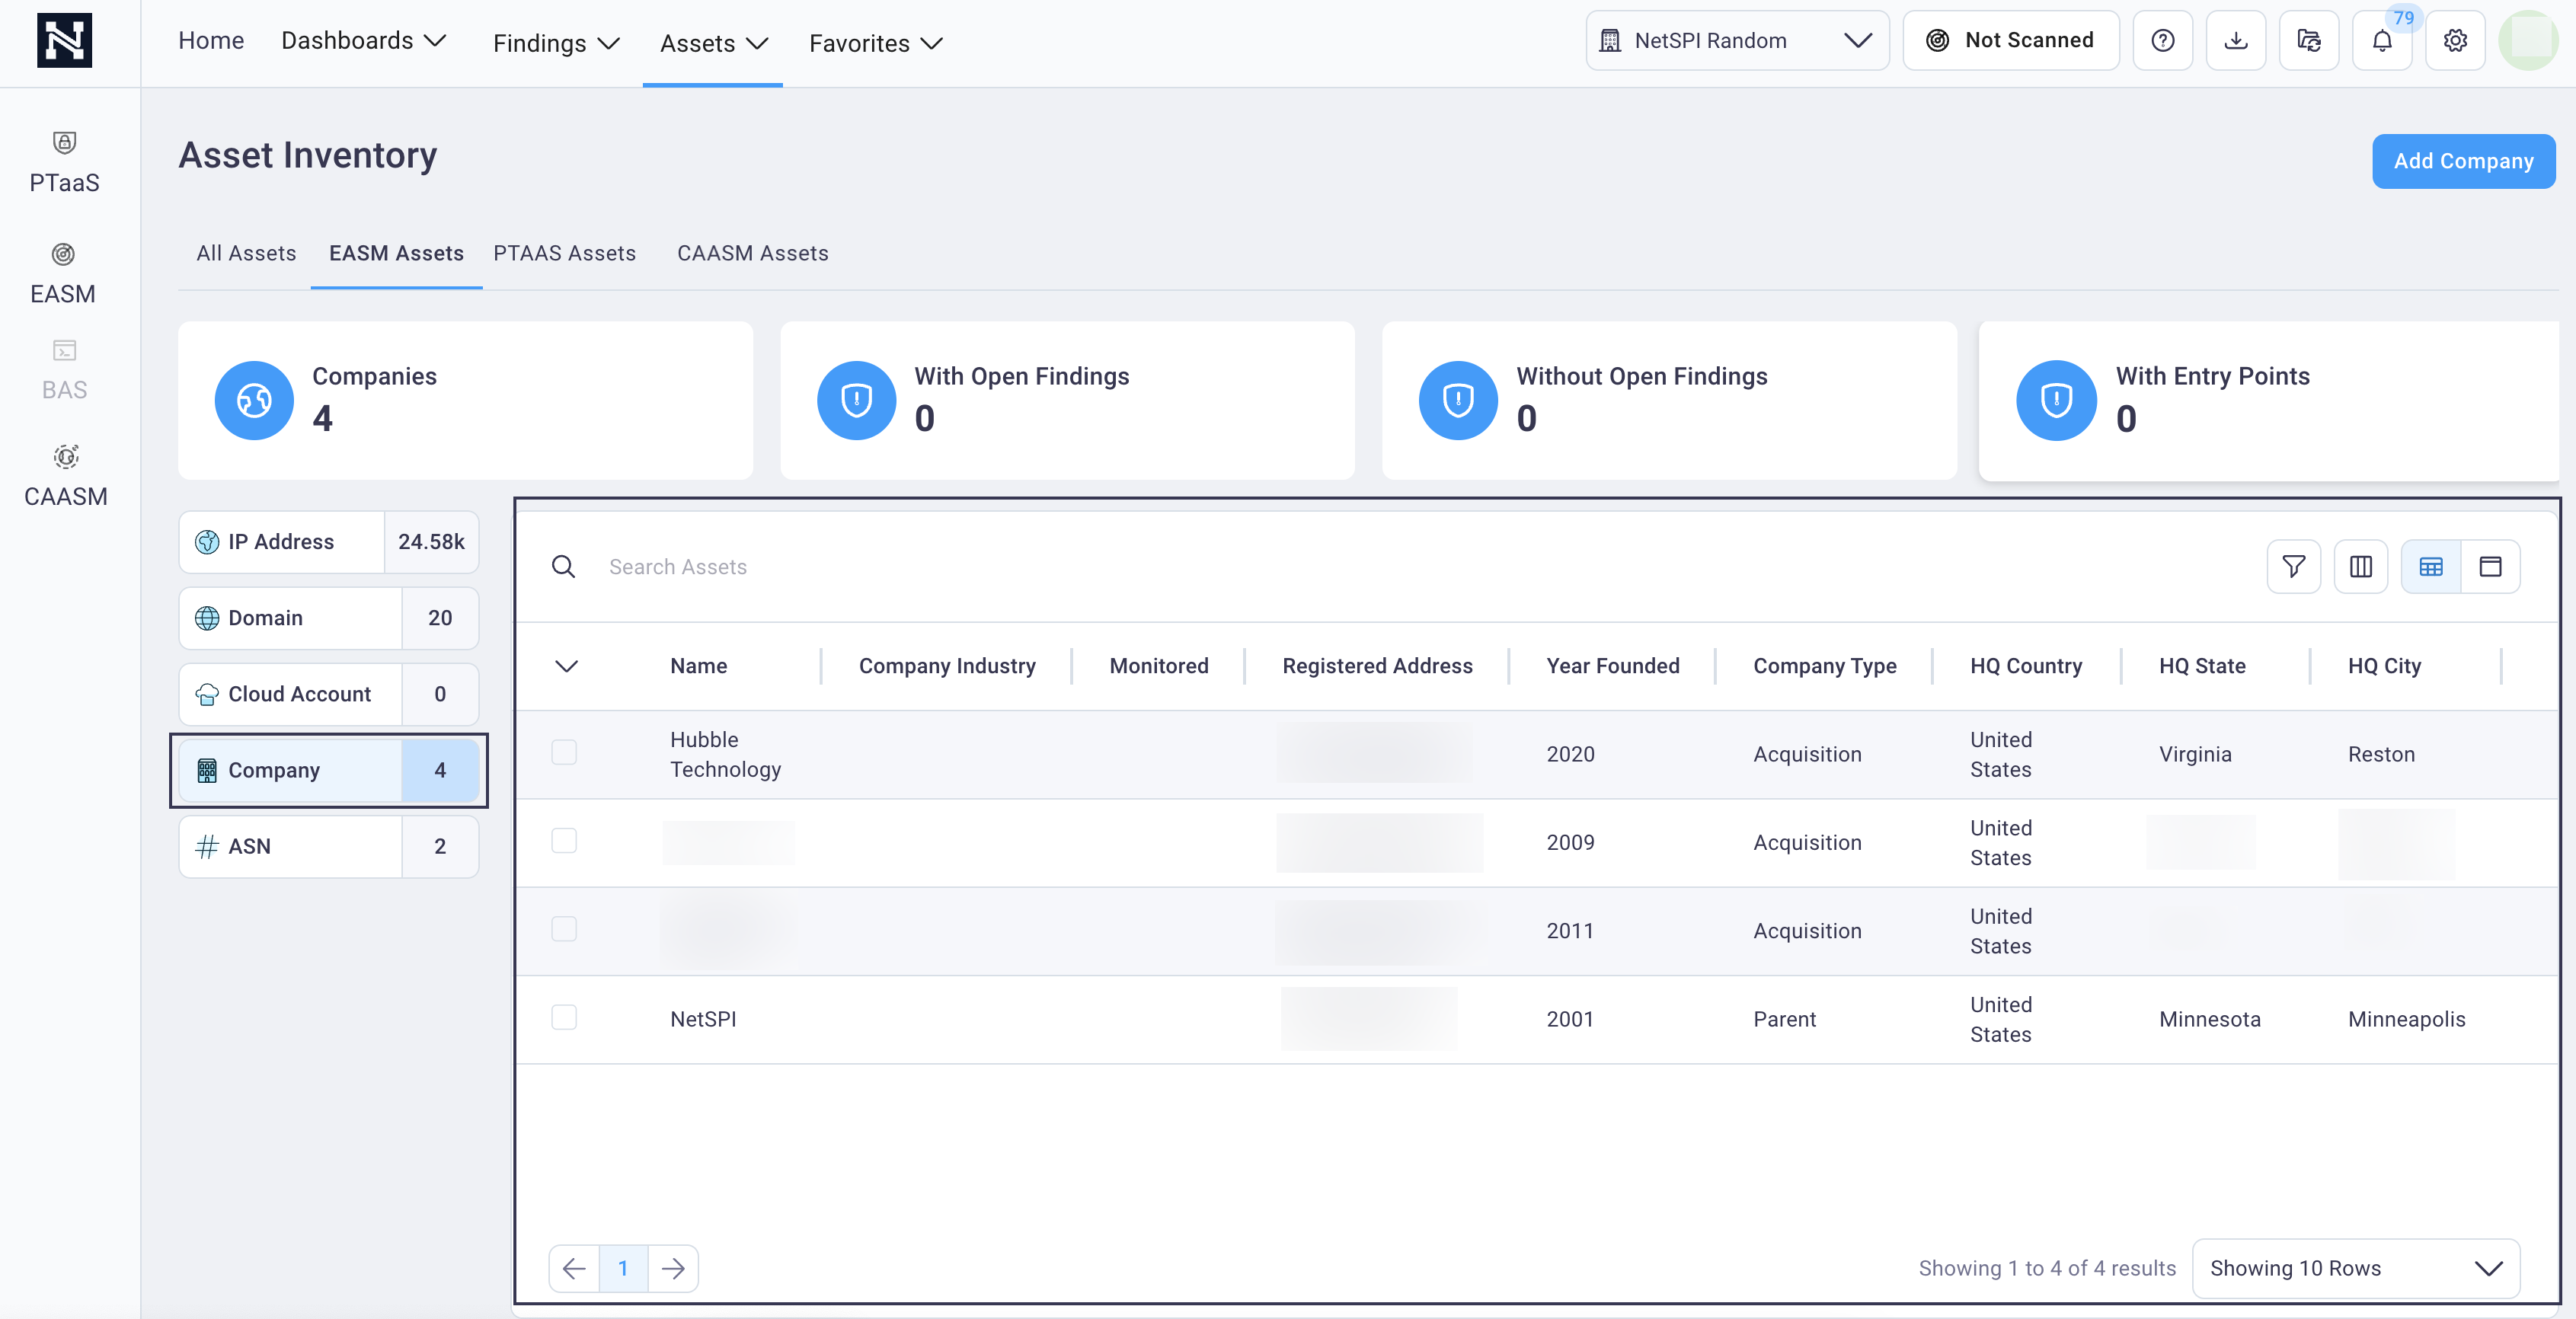
Task: Click the Add Company button
Action: point(2463,161)
